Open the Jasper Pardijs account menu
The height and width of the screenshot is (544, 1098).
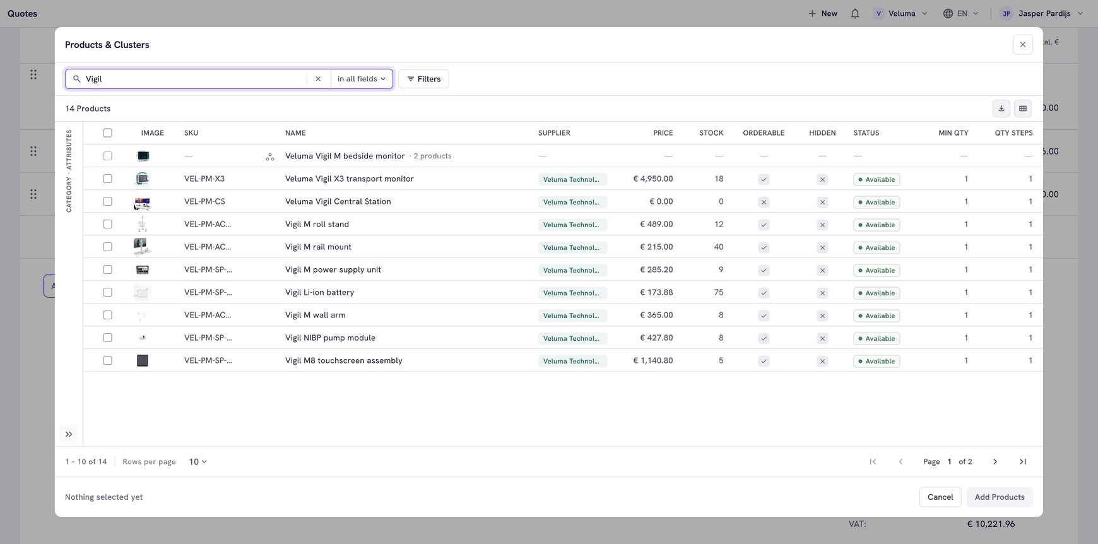click(1042, 13)
